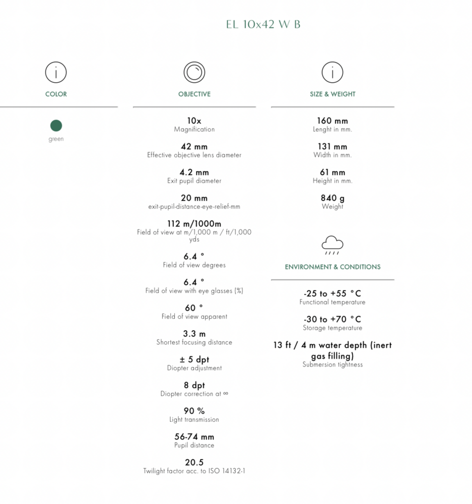Click the 10x Magnification value
The width and height of the screenshot is (472, 504).
194,121
